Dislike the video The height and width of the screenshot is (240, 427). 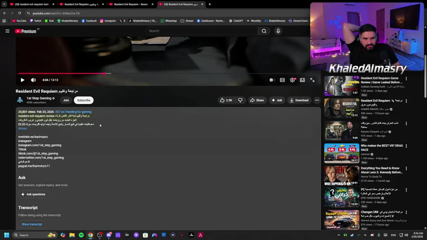240,100
